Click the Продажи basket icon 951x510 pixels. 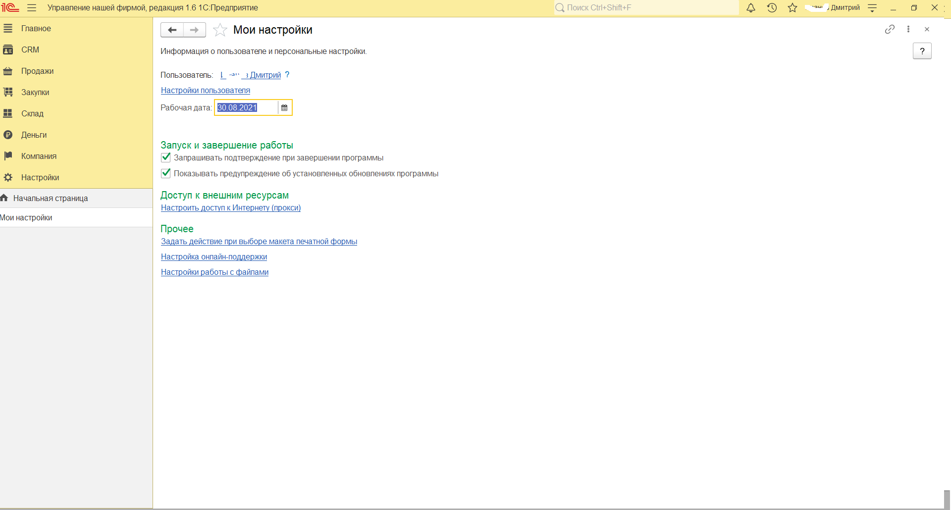(8, 71)
